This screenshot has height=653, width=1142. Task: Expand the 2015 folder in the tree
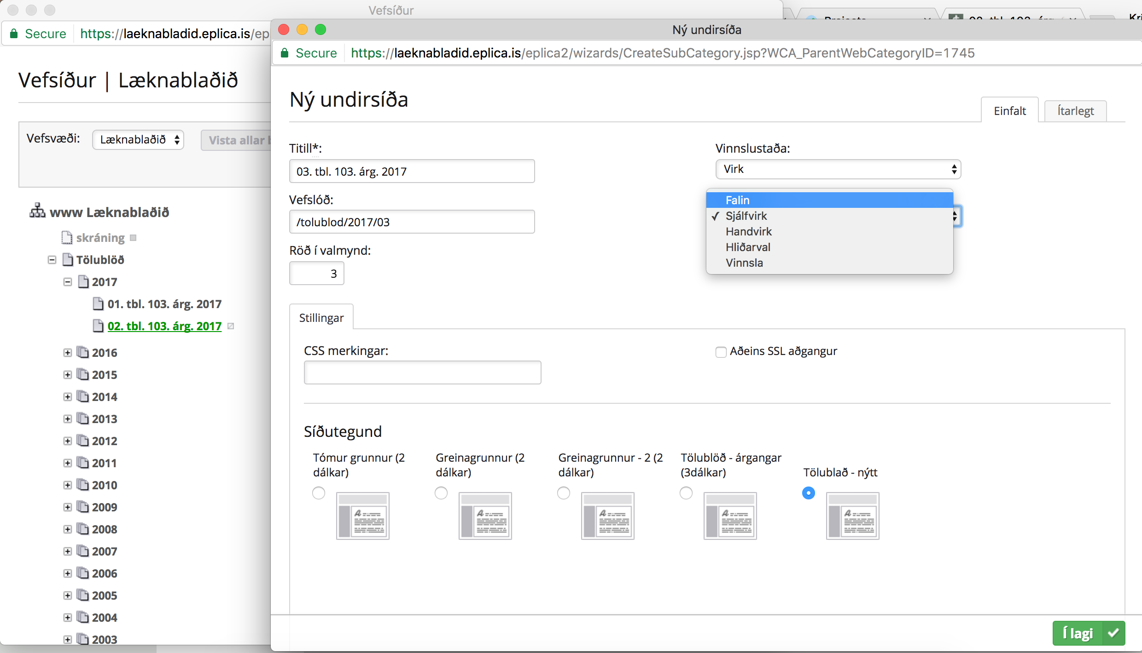pyautogui.click(x=68, y=374)
